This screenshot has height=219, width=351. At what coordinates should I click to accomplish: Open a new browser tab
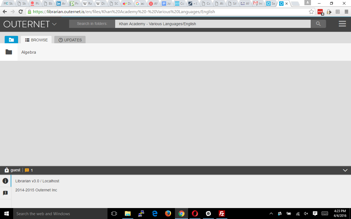click(x=295, y=4)
